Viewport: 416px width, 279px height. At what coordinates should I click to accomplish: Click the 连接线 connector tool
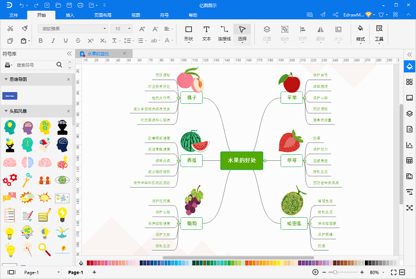[224, 32]
